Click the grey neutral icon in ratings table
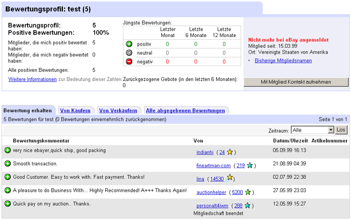The width and height of the screenshot is (351, 220). [x=129, y=52]
